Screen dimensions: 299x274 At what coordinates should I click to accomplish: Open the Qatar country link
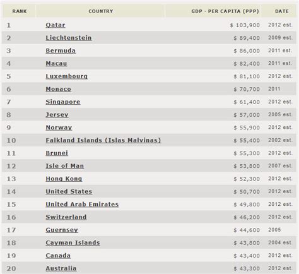click(56, 25)
